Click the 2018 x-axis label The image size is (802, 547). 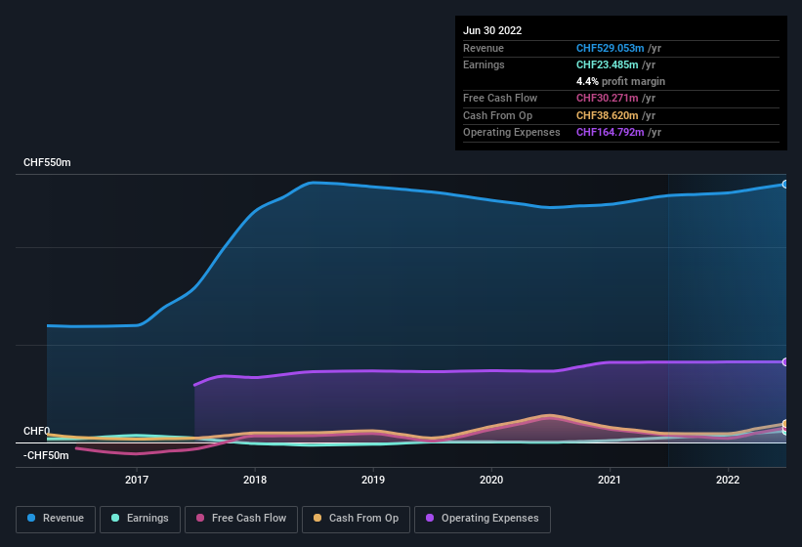[255, 480]
